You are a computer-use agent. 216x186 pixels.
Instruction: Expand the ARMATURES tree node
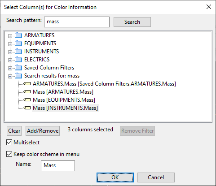10,36
